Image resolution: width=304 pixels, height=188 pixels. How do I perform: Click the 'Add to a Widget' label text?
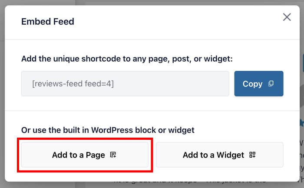(x=214, y=155)
